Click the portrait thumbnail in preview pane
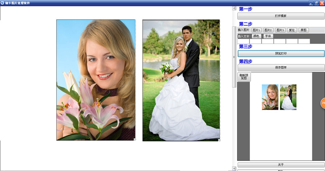This screenshot has width=325, height=171. 270,97
